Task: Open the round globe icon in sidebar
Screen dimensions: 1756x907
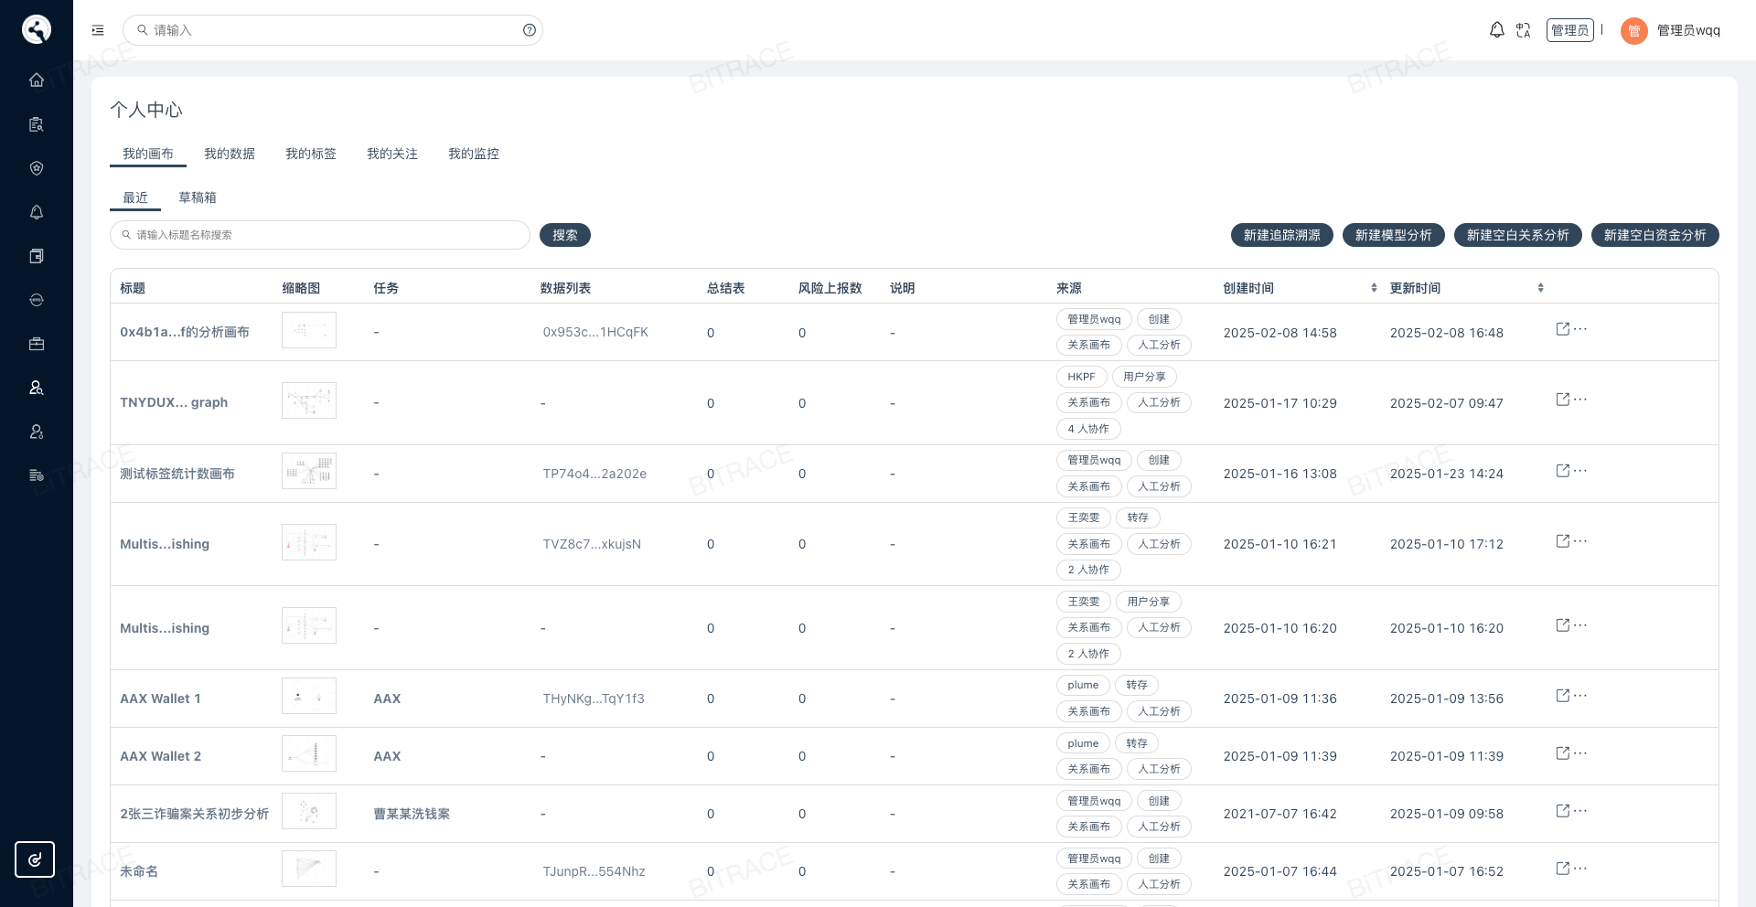Action: pos(37,300)
